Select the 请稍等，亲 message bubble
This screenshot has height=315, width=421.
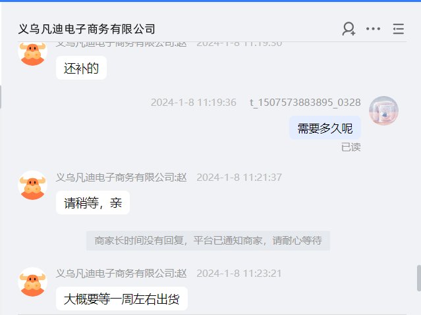click(93, 203)
